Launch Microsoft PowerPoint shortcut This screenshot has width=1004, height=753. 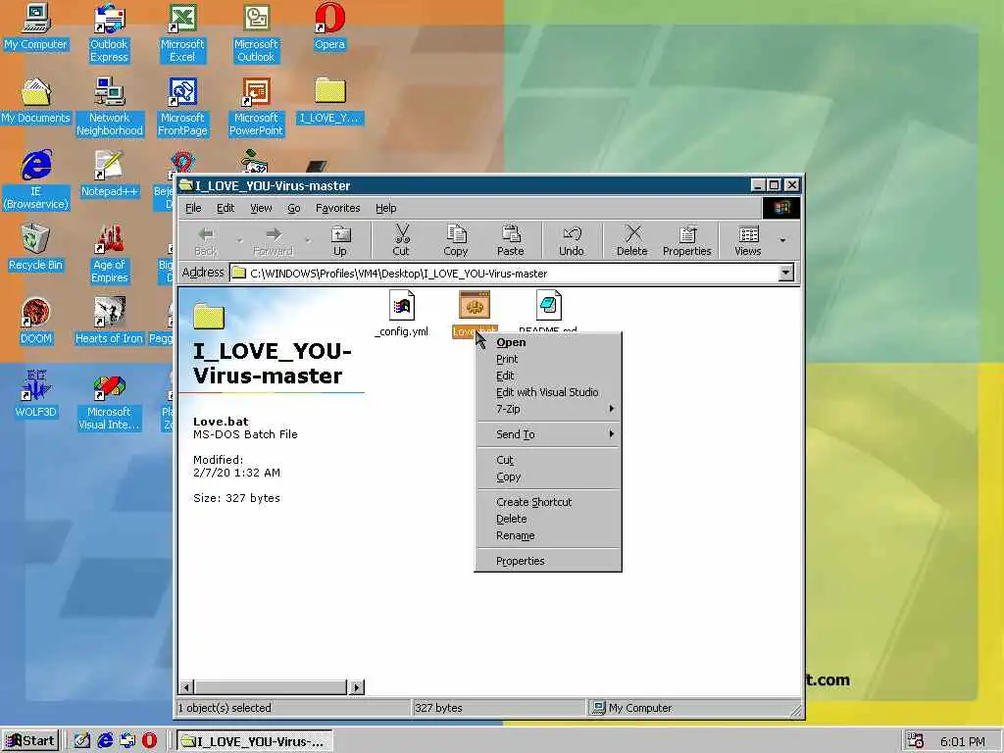[x=256, y=107]
